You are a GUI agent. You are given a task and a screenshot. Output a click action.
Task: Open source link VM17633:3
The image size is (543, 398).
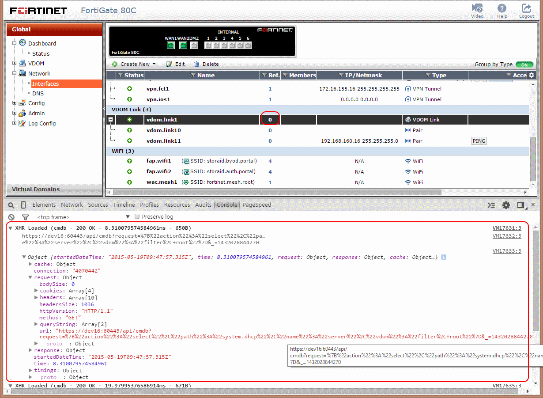click(x=507, y=251)
